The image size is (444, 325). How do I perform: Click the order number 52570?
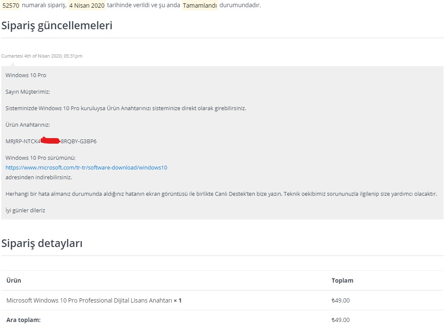pos(11,6)
